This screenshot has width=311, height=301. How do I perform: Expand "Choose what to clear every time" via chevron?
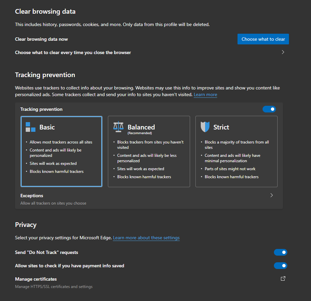[283, 52]
